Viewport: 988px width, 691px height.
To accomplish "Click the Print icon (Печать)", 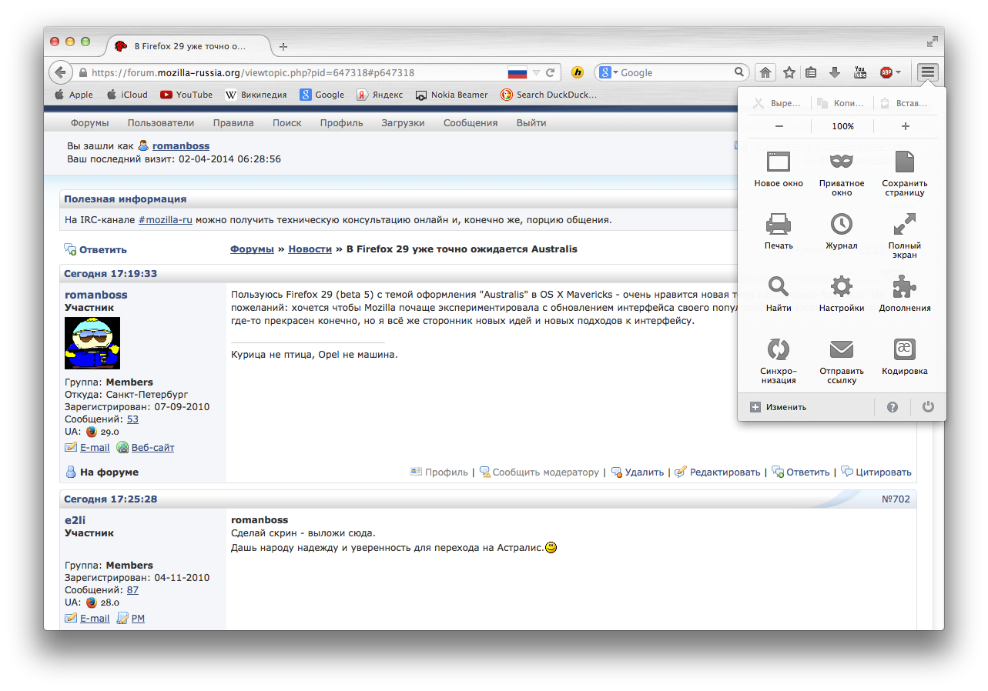I will click(779, 224).
